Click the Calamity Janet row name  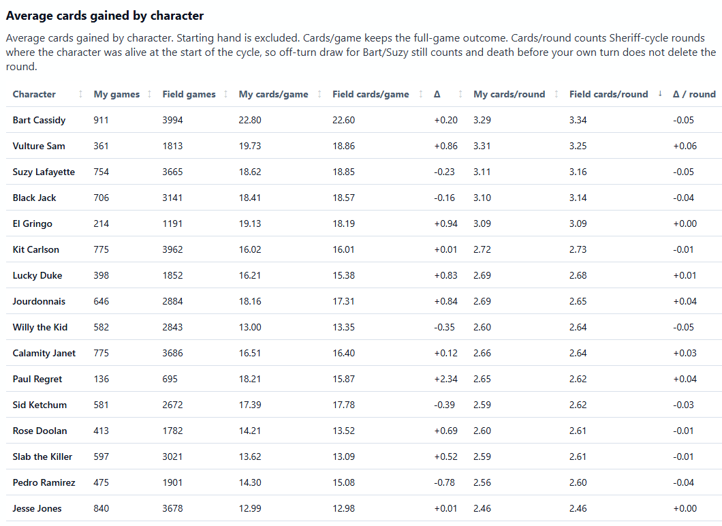click(44, 353)
